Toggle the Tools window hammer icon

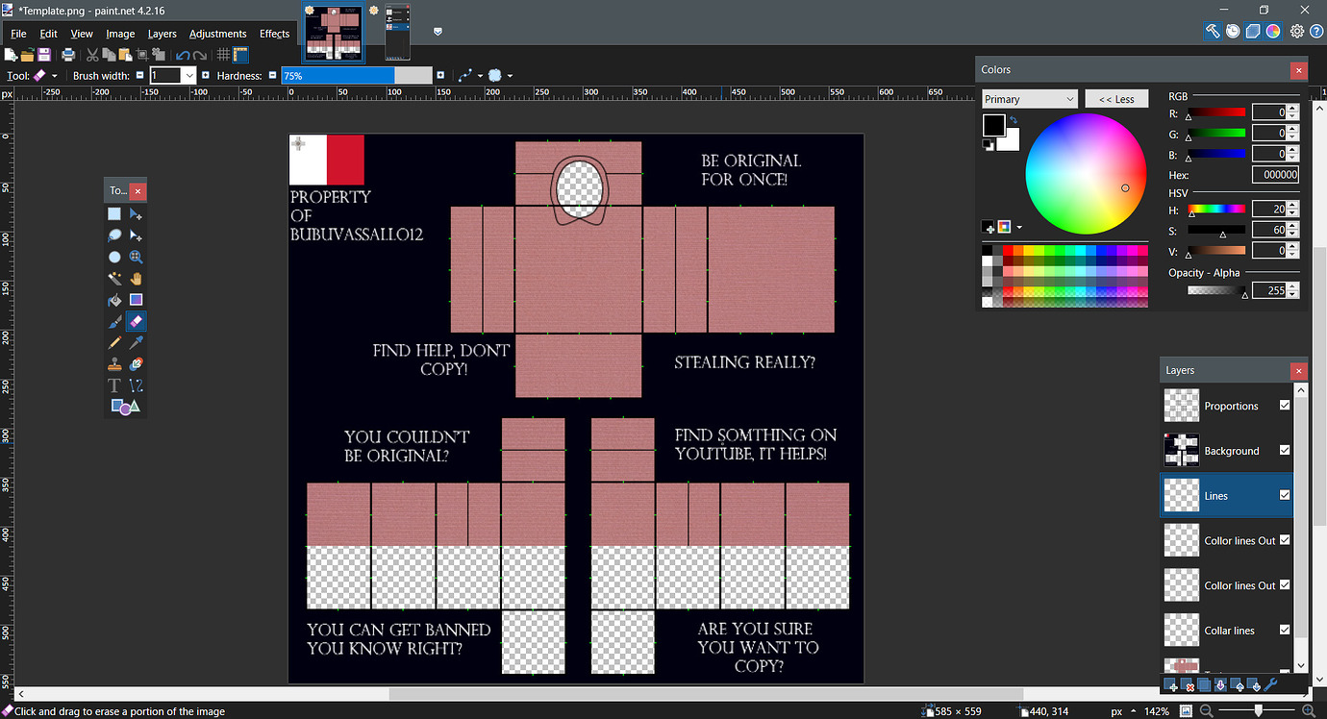(x=1213, y=31)
